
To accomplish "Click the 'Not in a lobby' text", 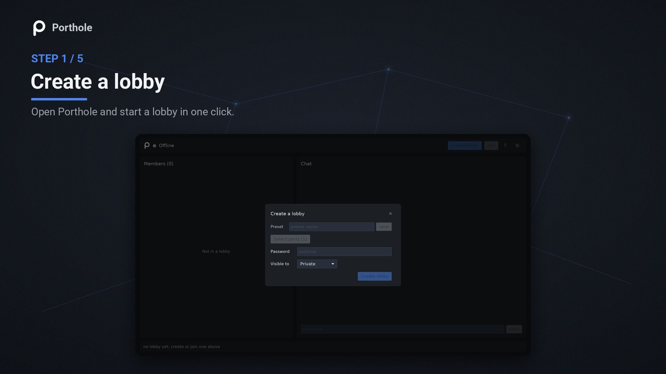I will tap(216, 251).
